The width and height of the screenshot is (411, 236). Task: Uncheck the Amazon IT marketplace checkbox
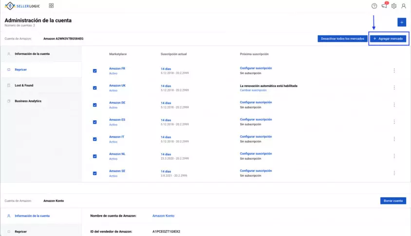(x=94, y=139)
